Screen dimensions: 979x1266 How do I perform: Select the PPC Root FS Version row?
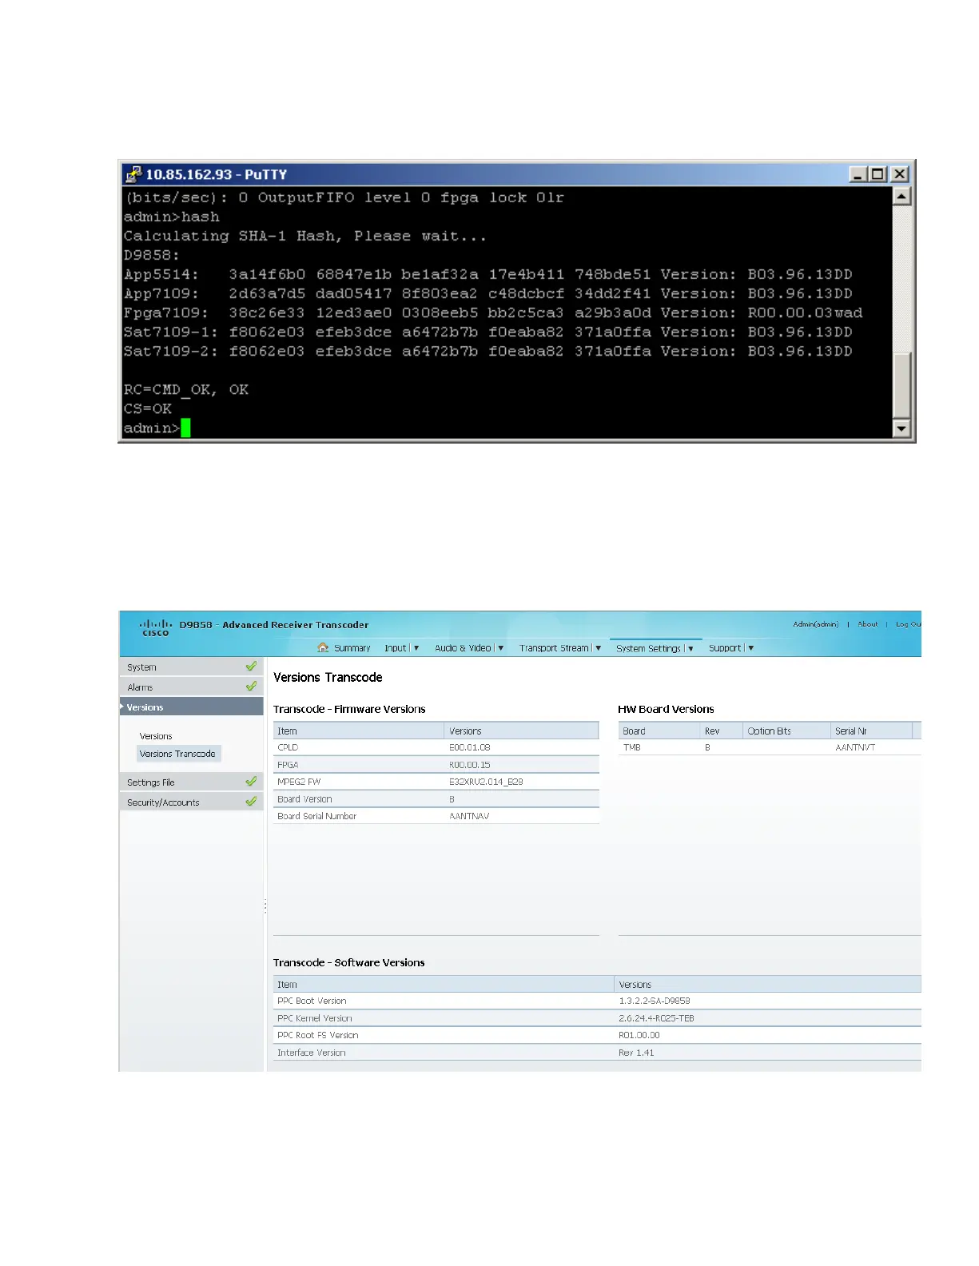(597, 1035)
